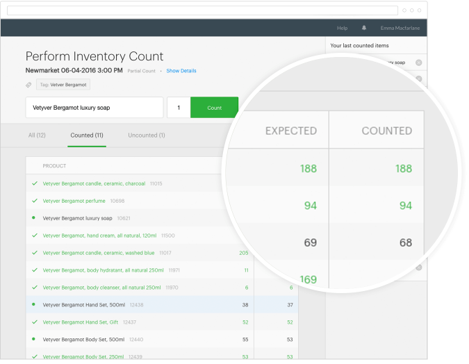The image size is (469, 364).
Task: Click expected 188 in the magnified view
Action: tap(308, 169)
